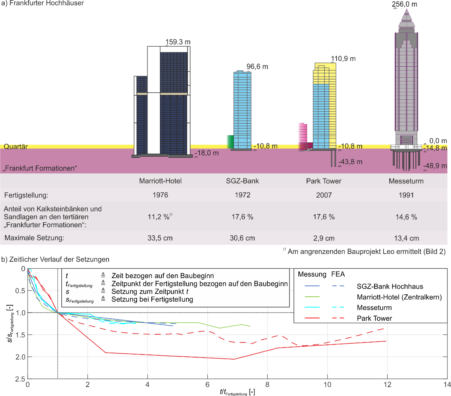451x396 pixels.
Task: Click the completion year '1991'
Action: coord(406,195)
